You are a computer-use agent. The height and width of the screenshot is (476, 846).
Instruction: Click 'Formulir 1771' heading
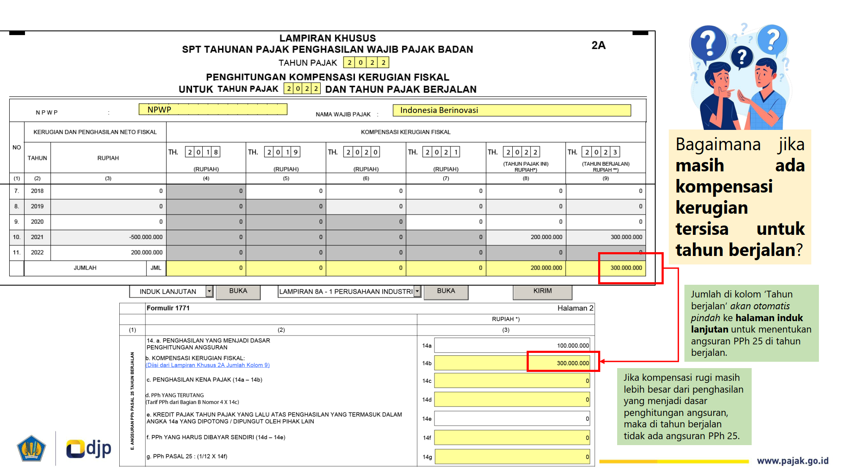(x=168, y=308)
